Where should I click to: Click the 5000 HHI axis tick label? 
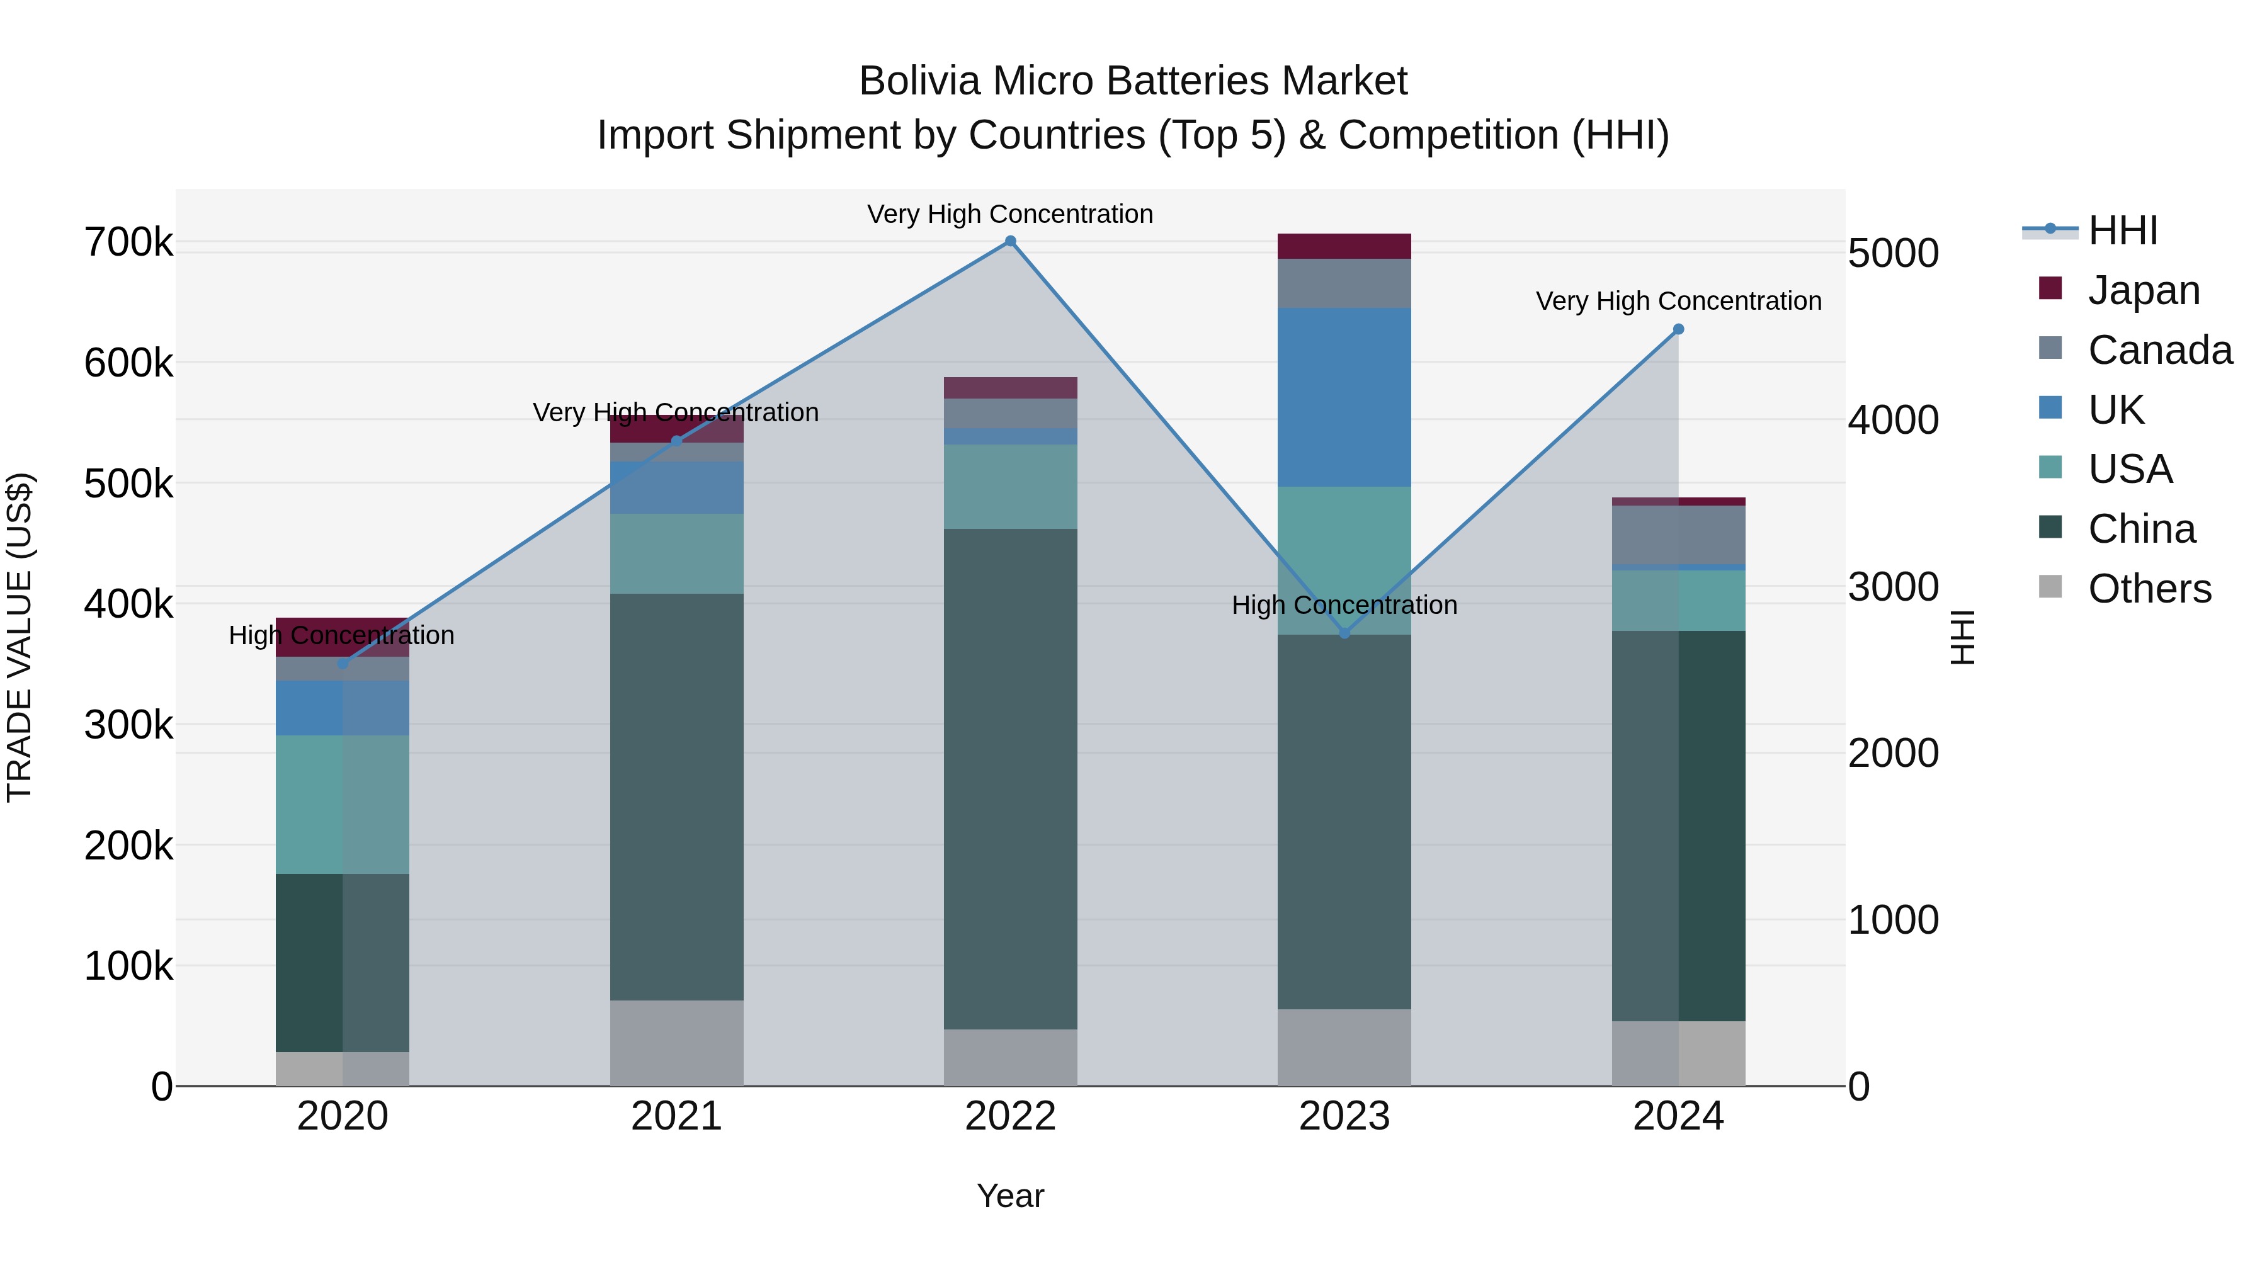[1893, 253]
